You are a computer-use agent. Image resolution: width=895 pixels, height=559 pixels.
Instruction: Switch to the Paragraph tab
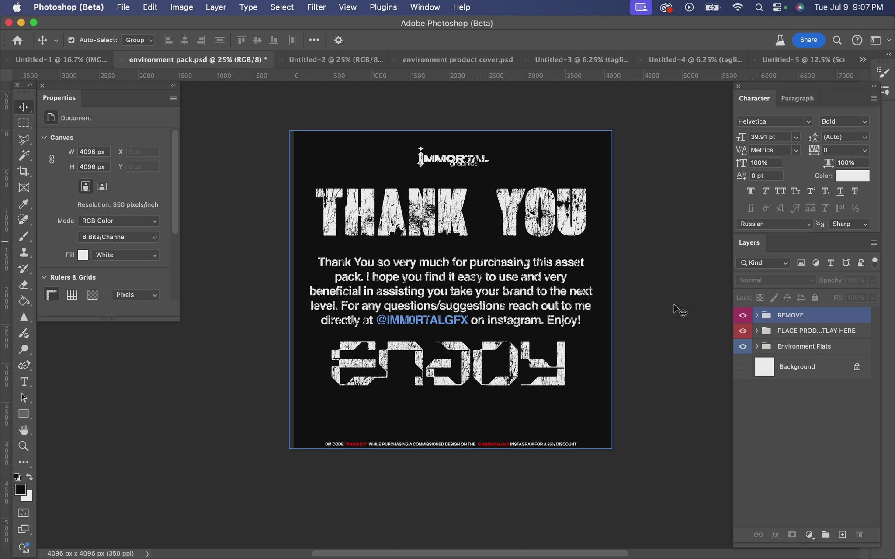[x=797, y=98]
